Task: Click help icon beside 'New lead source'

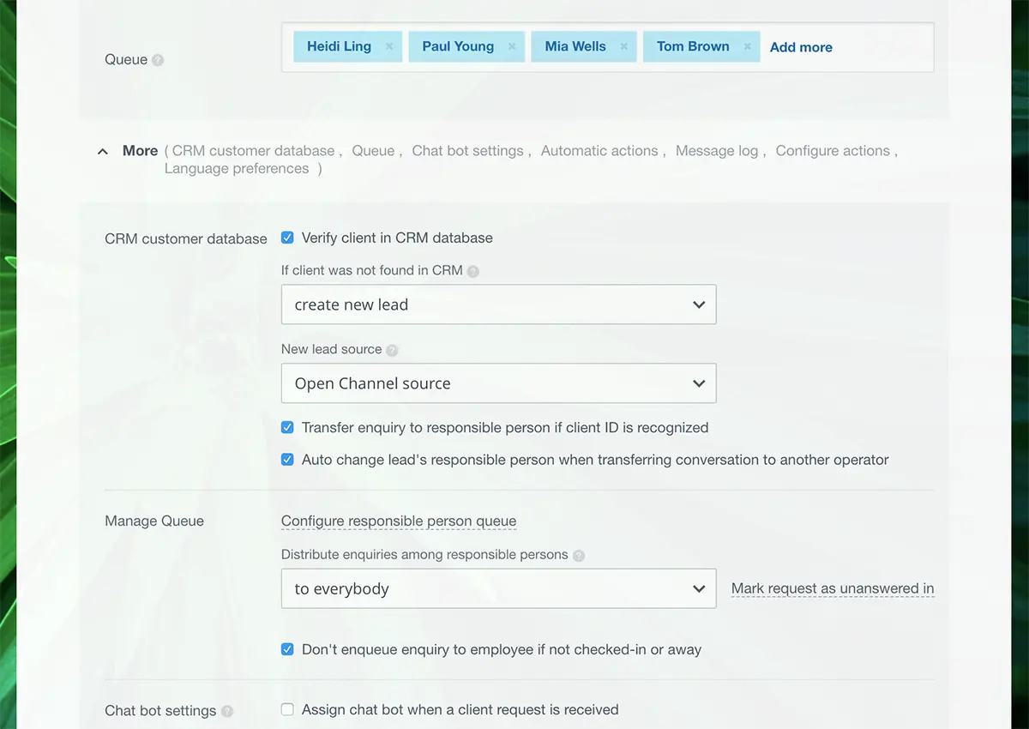Action: [x=392, y=350]
